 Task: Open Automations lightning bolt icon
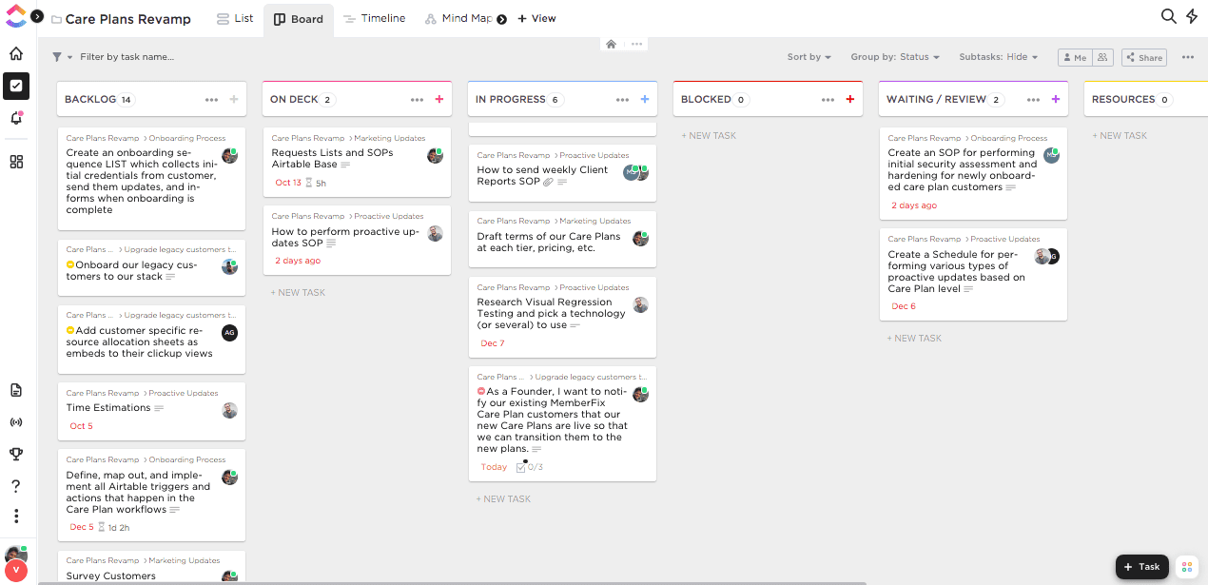pos(1192,16)
